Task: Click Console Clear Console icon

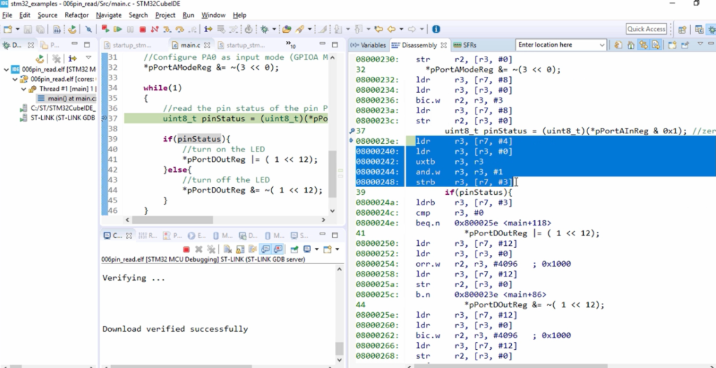Action: (x=227, y=249)
